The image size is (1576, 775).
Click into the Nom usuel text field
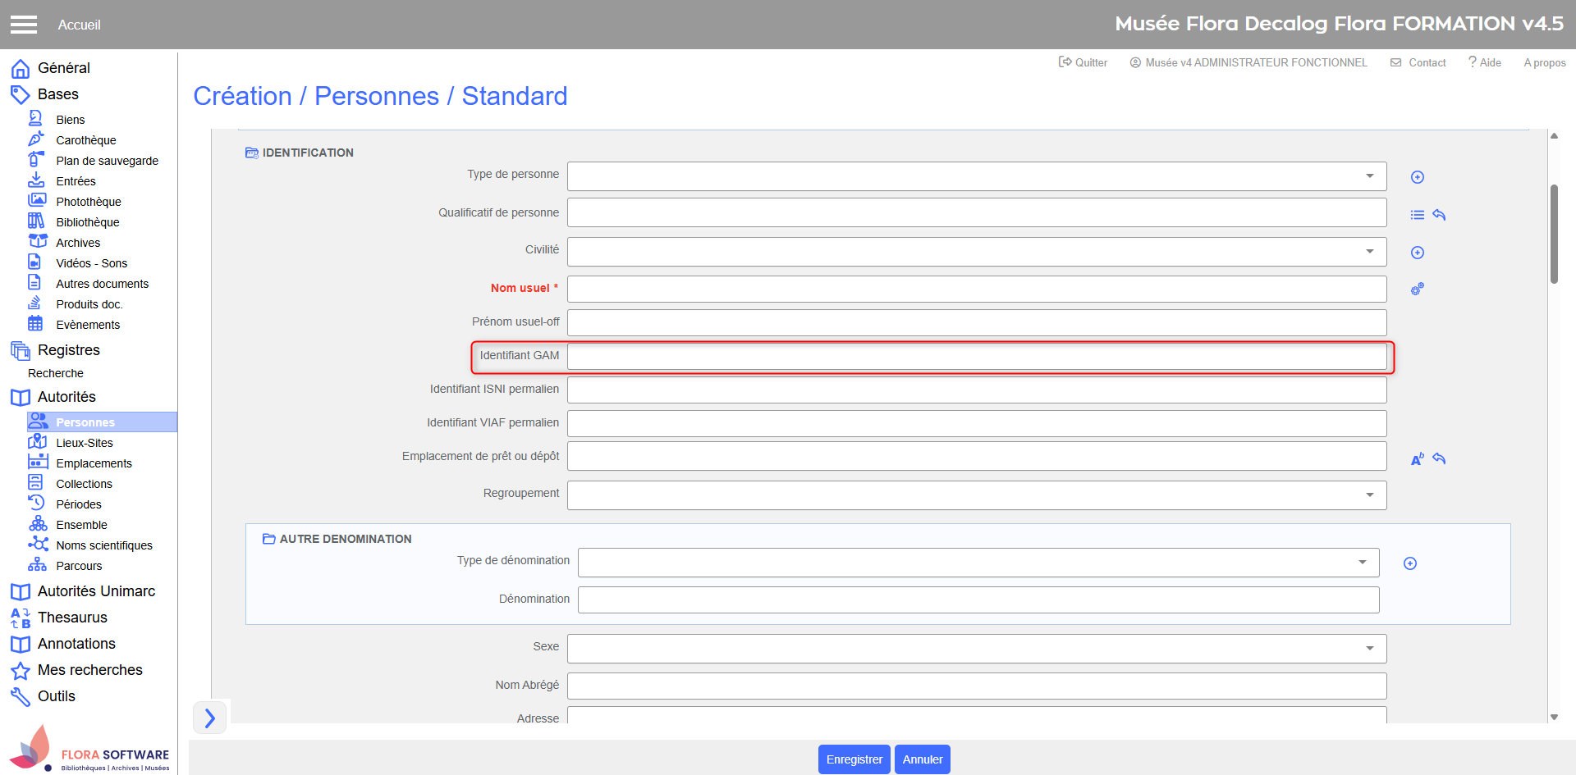(x=976, y=289)
